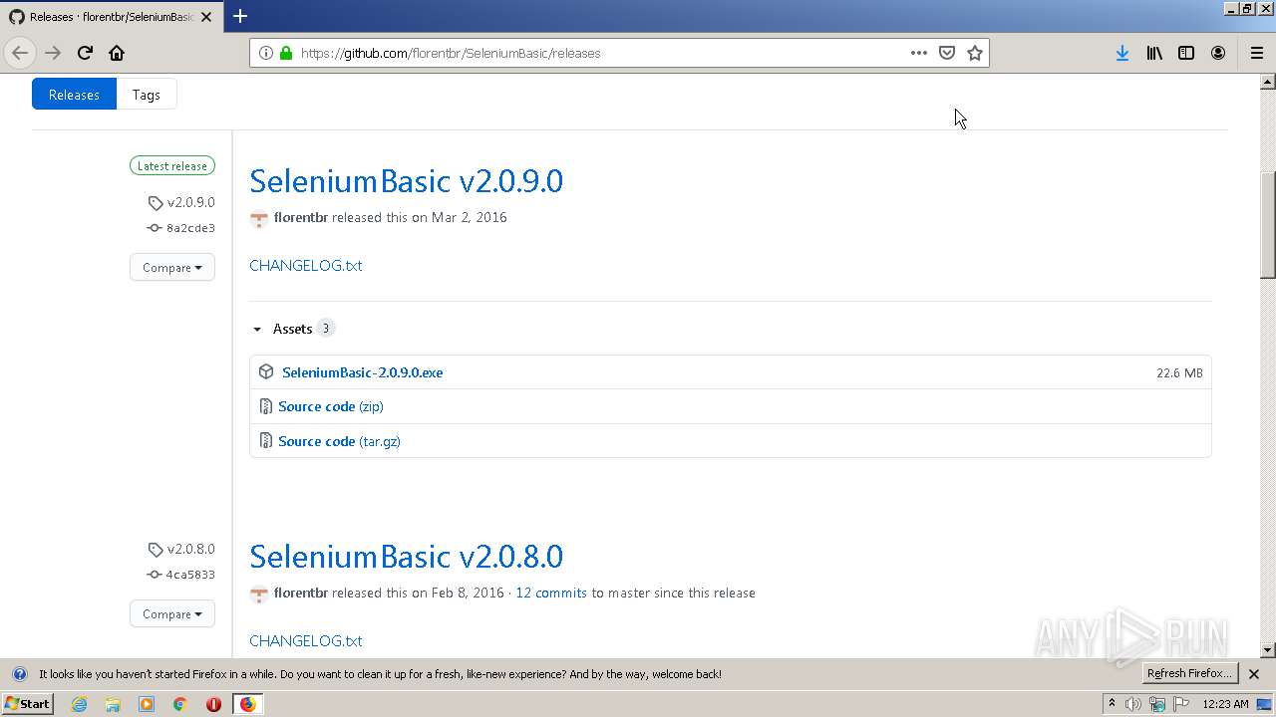
Task: Open commit 4ca5833
Action: pyautogui.click(x=181, y=575)
